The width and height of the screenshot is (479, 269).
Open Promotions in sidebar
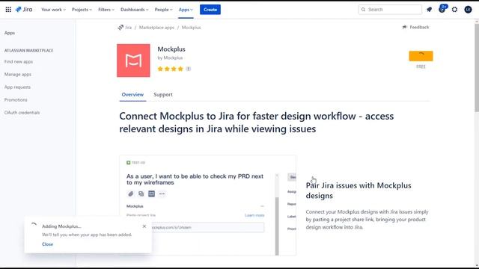coord(16,99)
